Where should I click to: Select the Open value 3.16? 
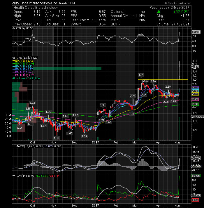click(37, 12)
